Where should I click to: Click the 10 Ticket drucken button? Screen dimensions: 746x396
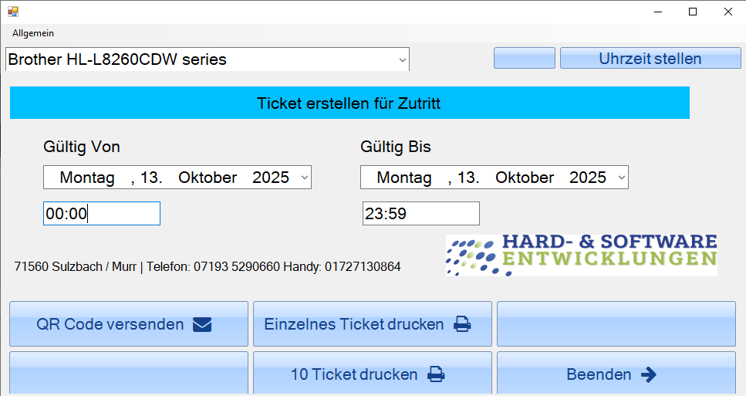372,374
